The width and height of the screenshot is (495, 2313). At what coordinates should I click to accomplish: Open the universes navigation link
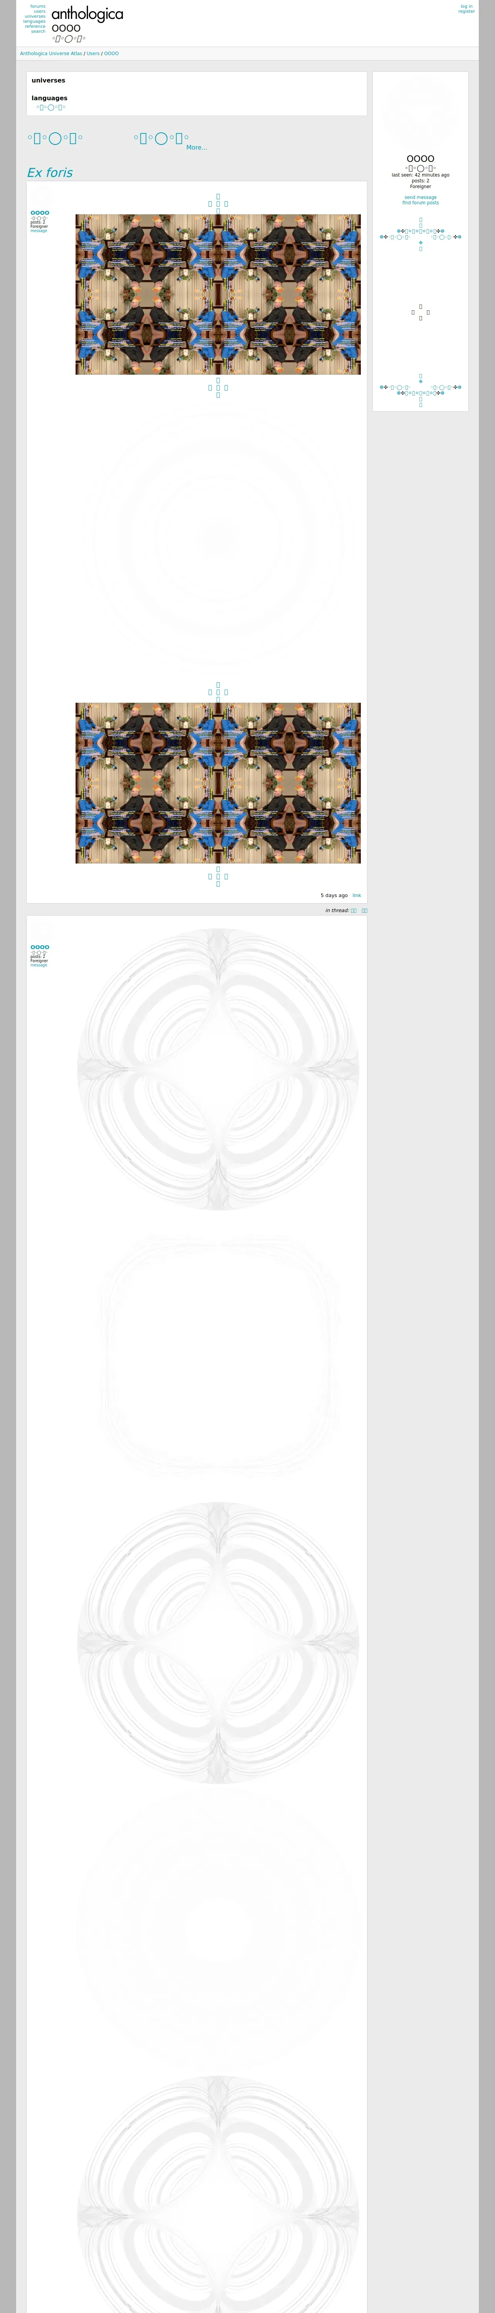35,16
